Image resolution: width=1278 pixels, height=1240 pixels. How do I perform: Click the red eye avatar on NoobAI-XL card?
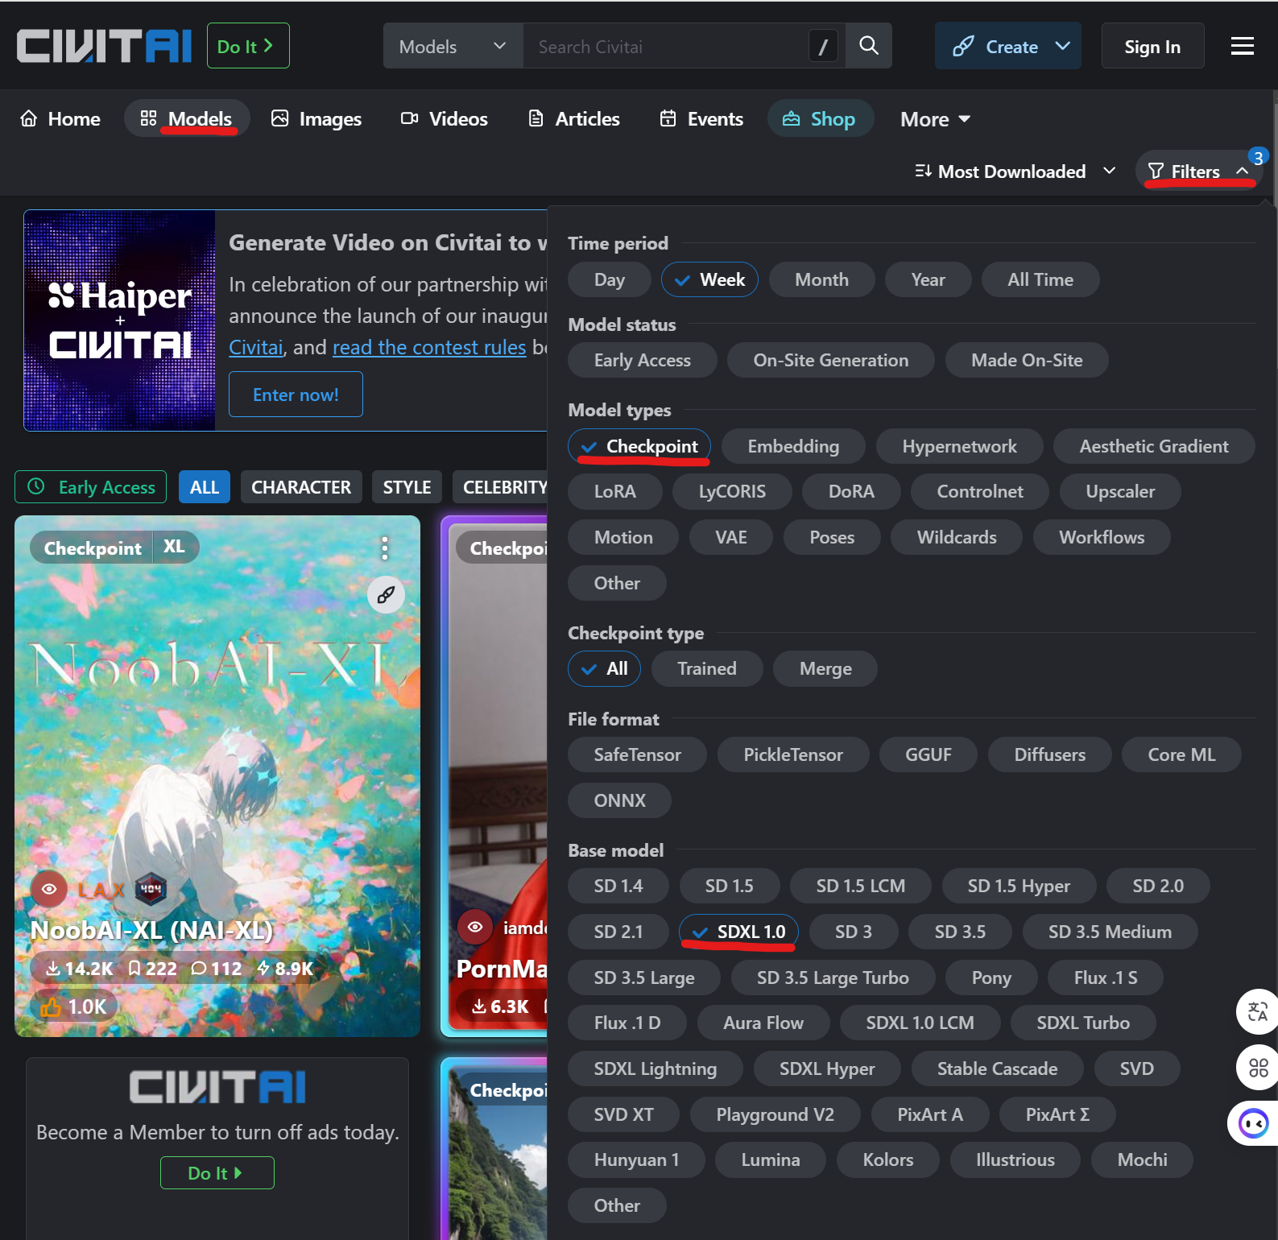49,889
